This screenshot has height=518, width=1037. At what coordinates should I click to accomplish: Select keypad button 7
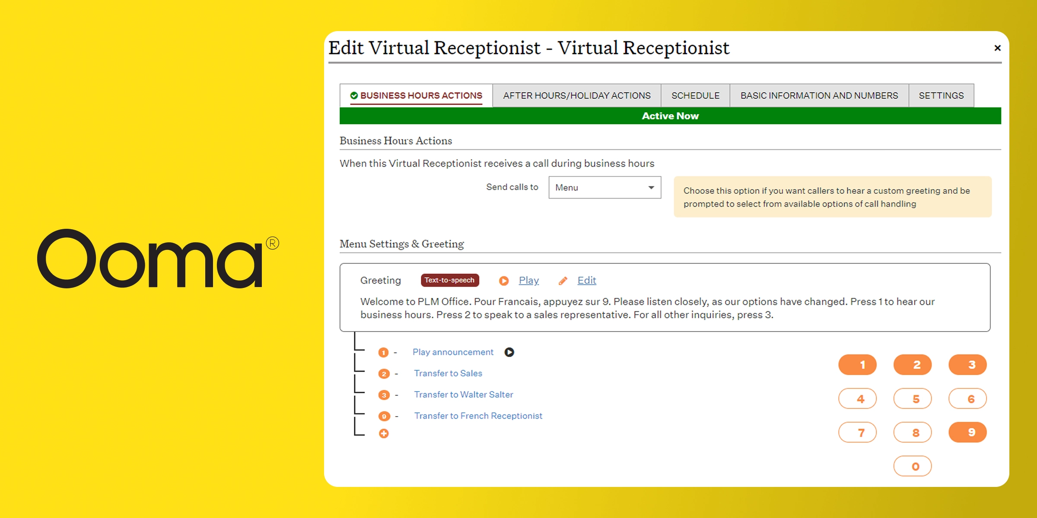click(x=858, y=432)
